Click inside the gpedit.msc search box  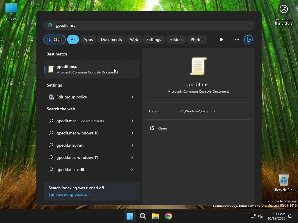pos(149,25)
